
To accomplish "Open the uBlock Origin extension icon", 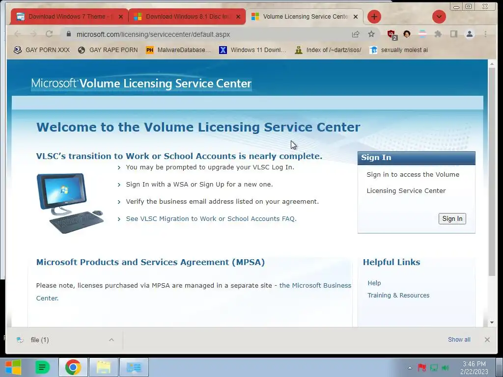I will [392, 34].
